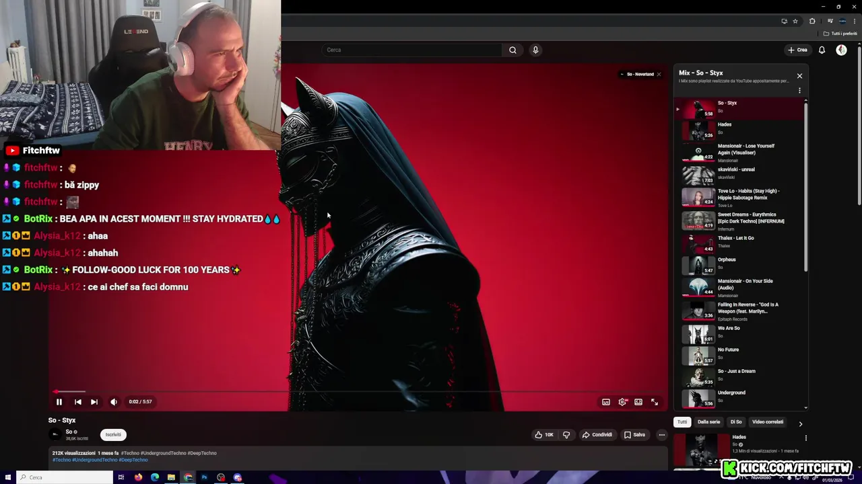
Task: Open the Crea create menu
Action: click(797, 50)
